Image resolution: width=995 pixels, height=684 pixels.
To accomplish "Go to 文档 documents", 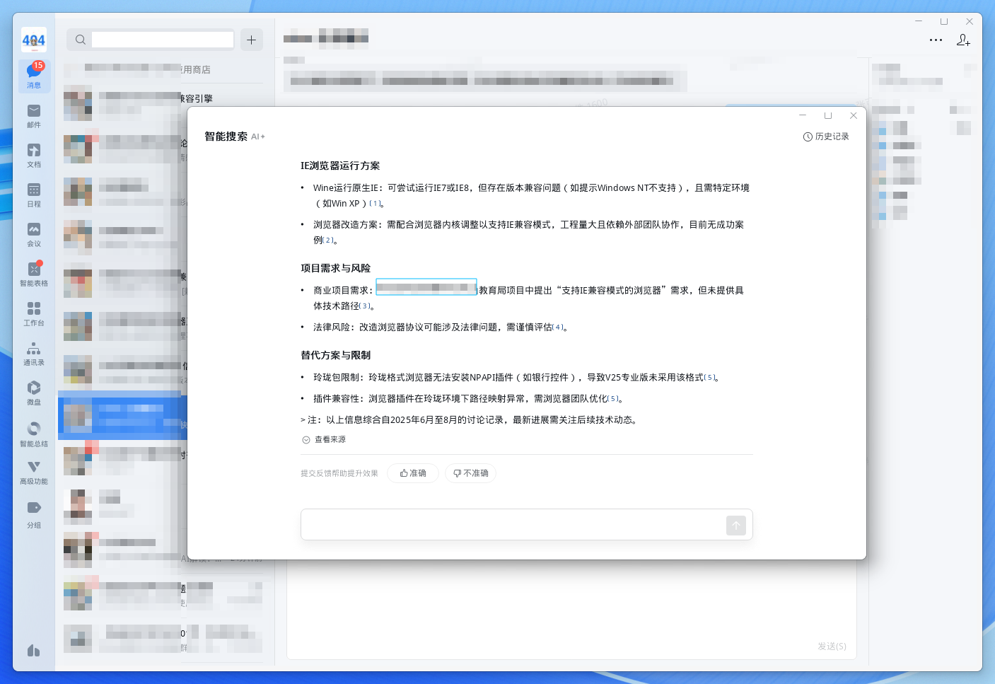I will tap(34, 155).
